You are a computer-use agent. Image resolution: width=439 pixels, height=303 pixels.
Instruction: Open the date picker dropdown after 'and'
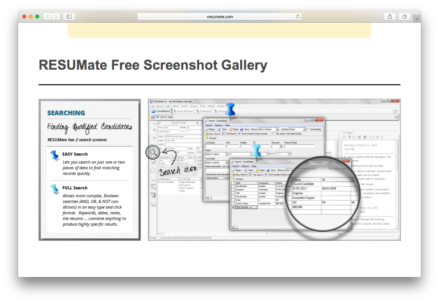point(289,154)
